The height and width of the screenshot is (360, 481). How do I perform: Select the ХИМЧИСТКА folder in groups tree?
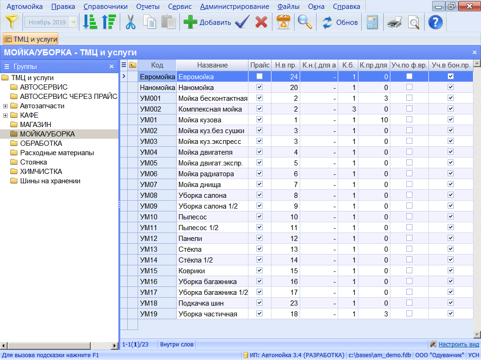41,172
